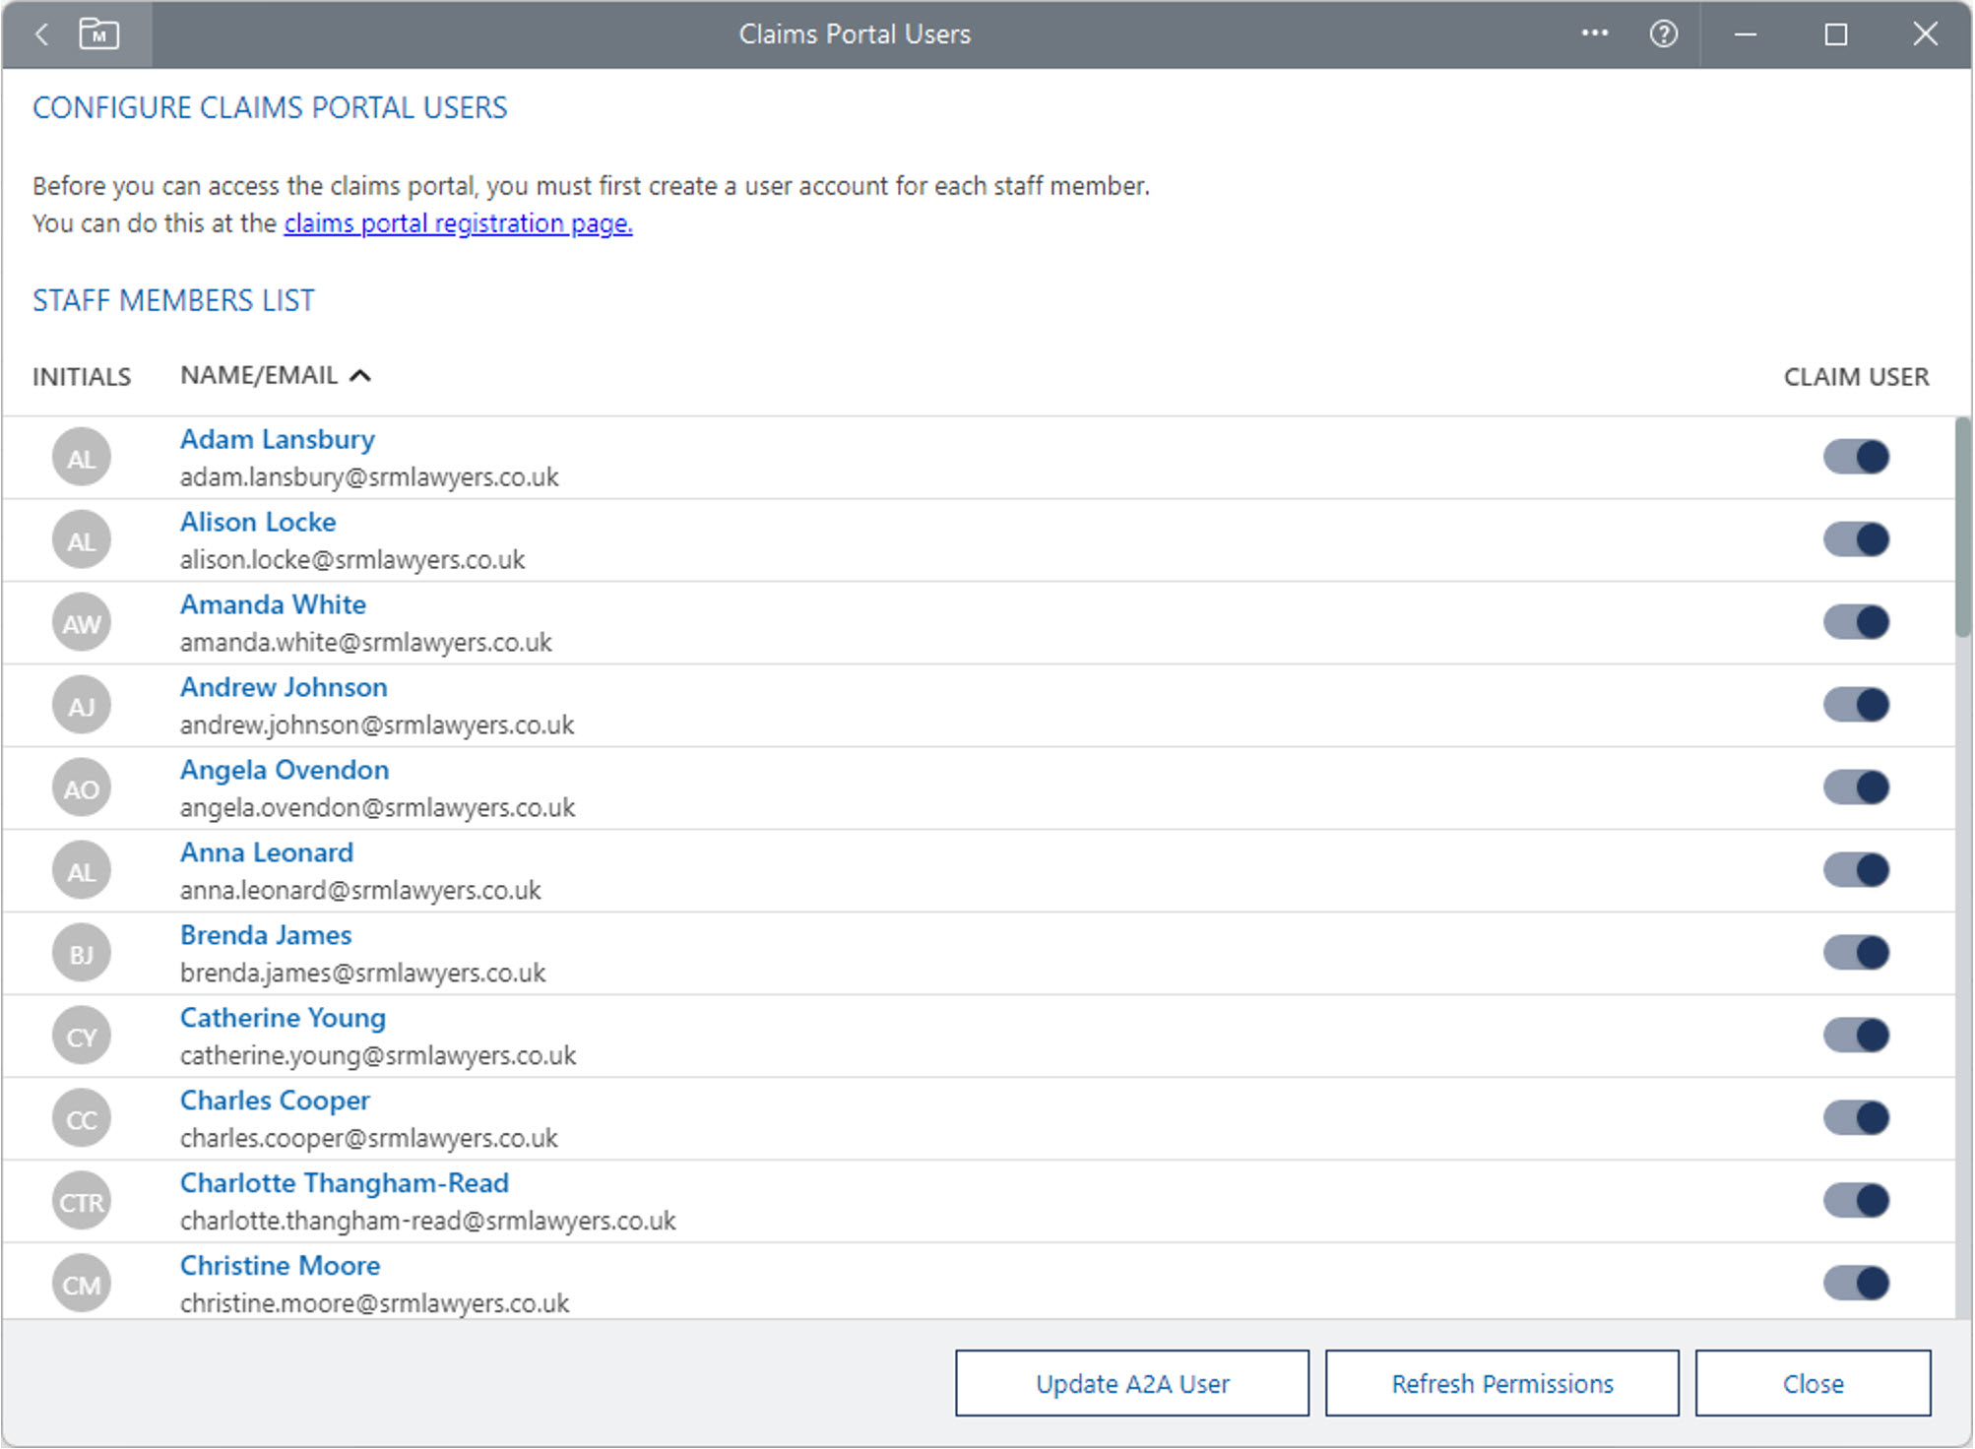This screenshot has width=1975, height=1449.
Task: Open the Charles Cooper staff name link
Action: click(x=275, y=1101)
